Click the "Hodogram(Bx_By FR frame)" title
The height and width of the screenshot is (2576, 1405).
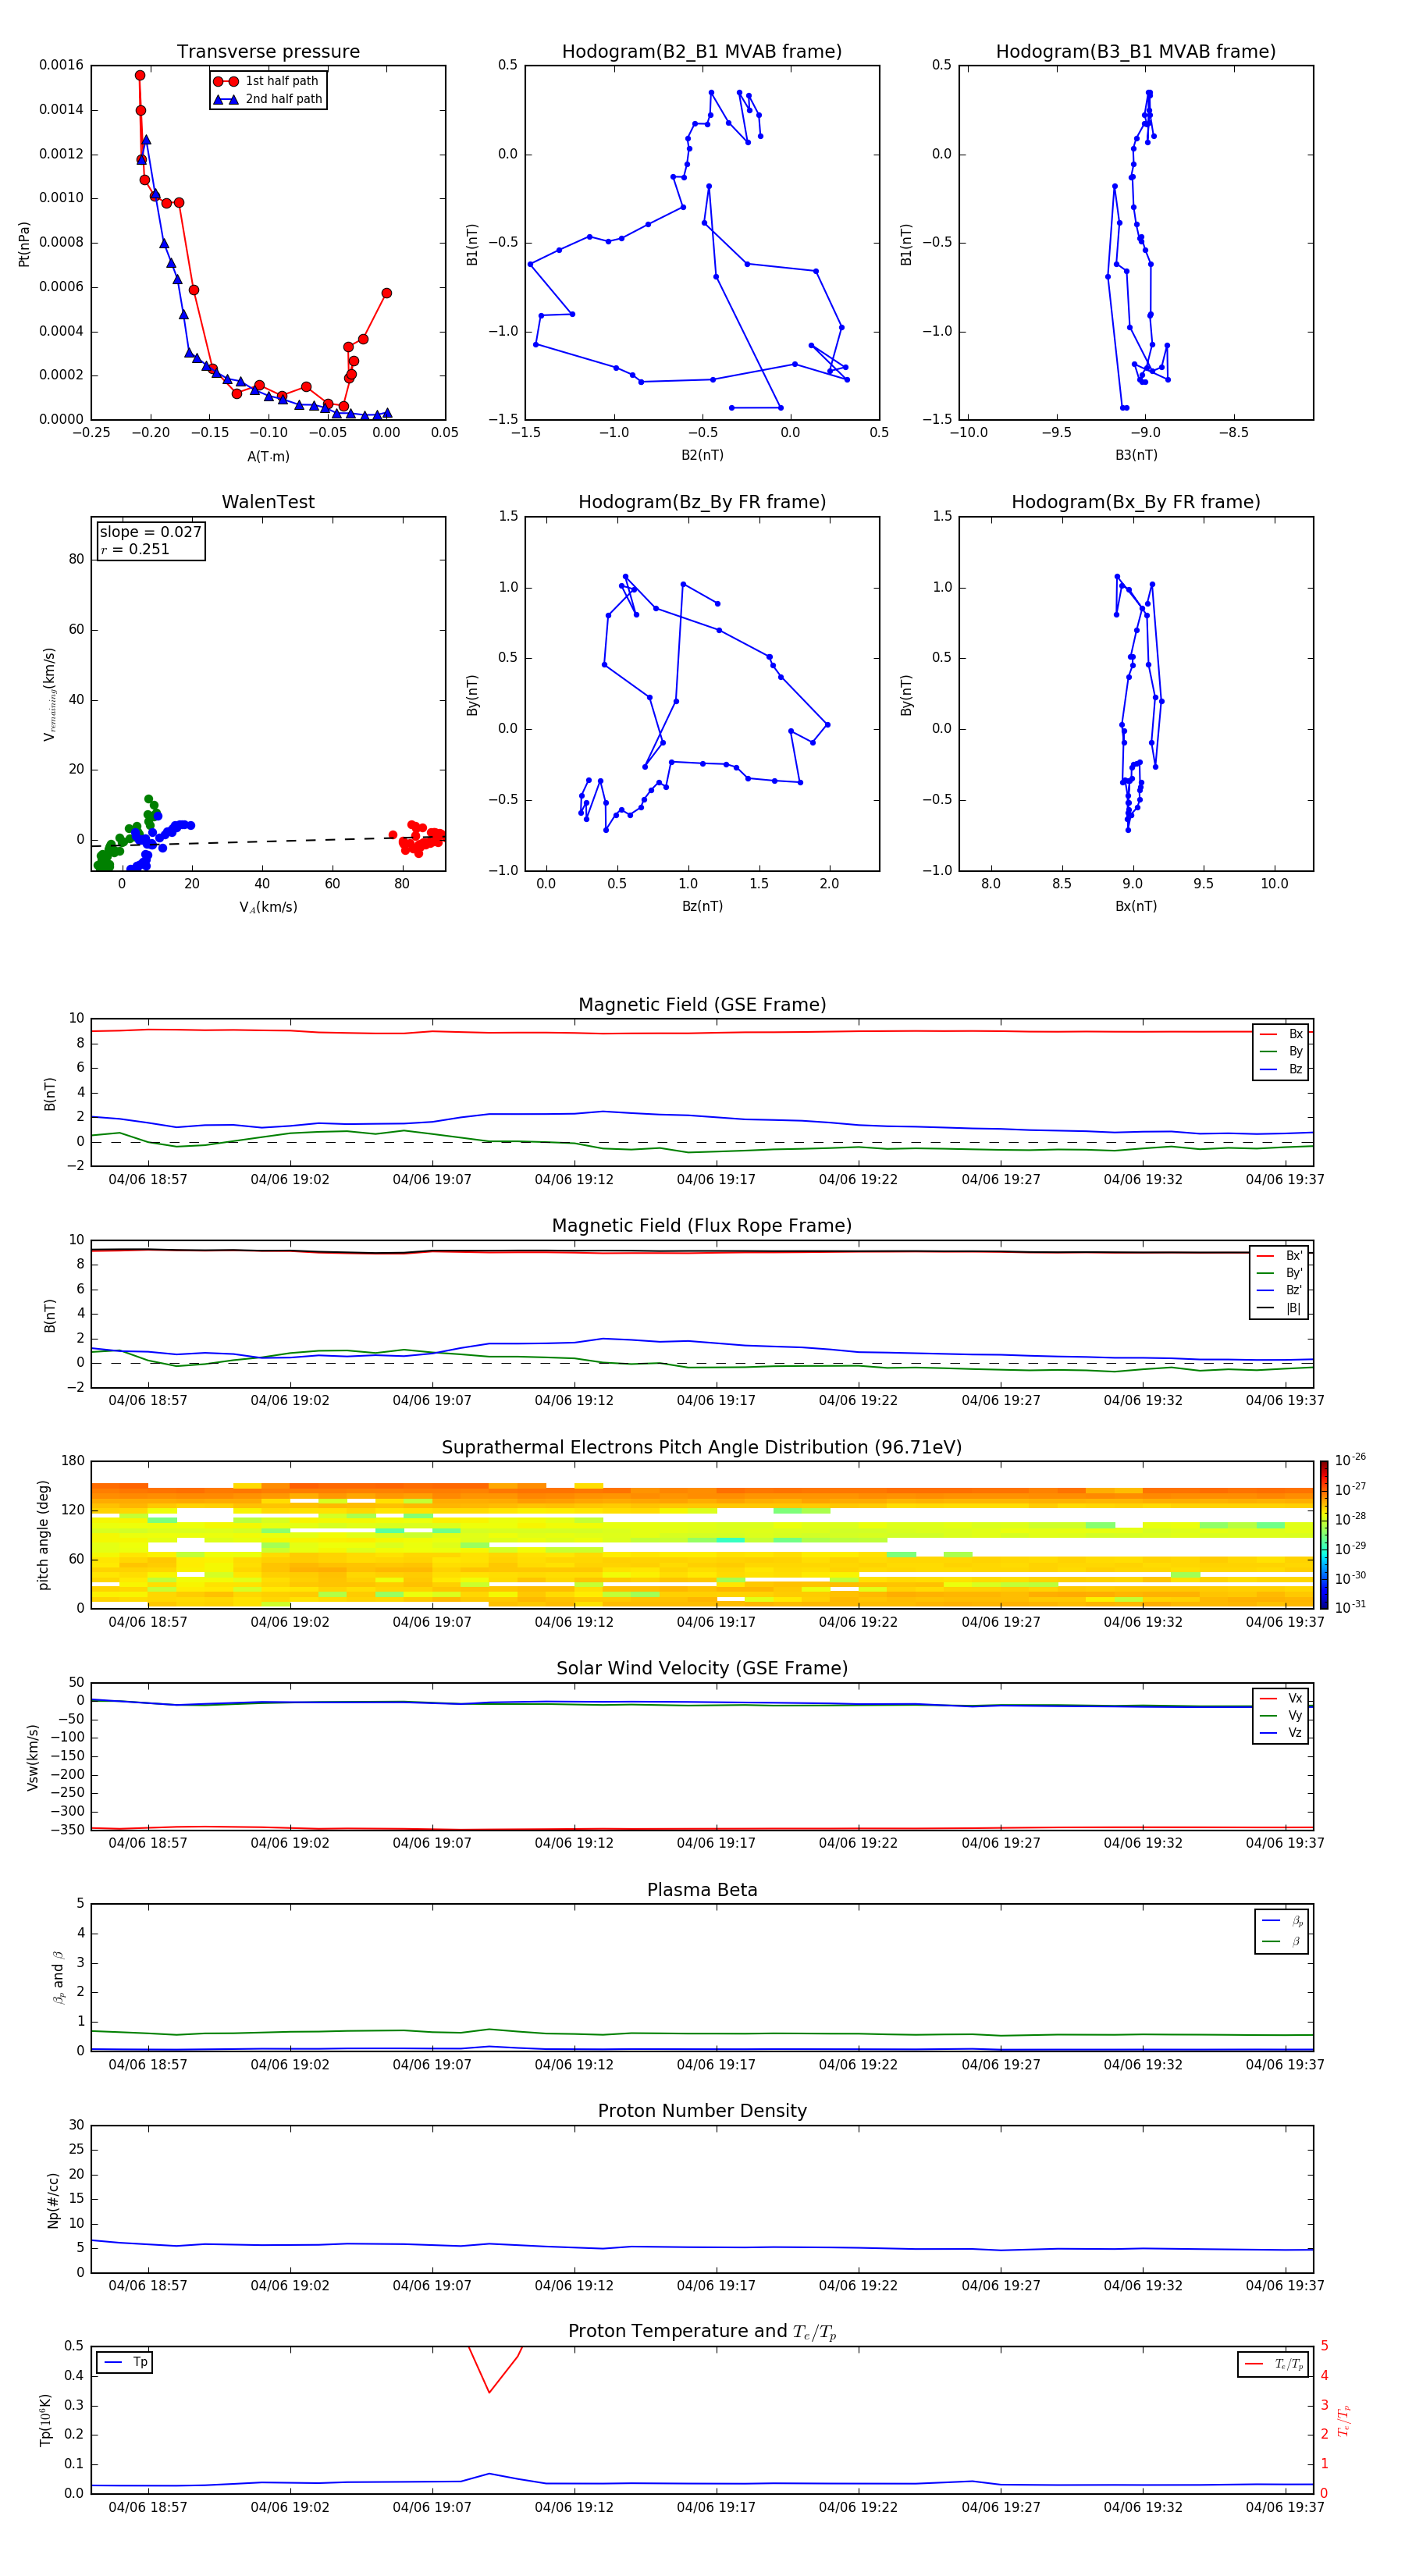pos(1136,502)
